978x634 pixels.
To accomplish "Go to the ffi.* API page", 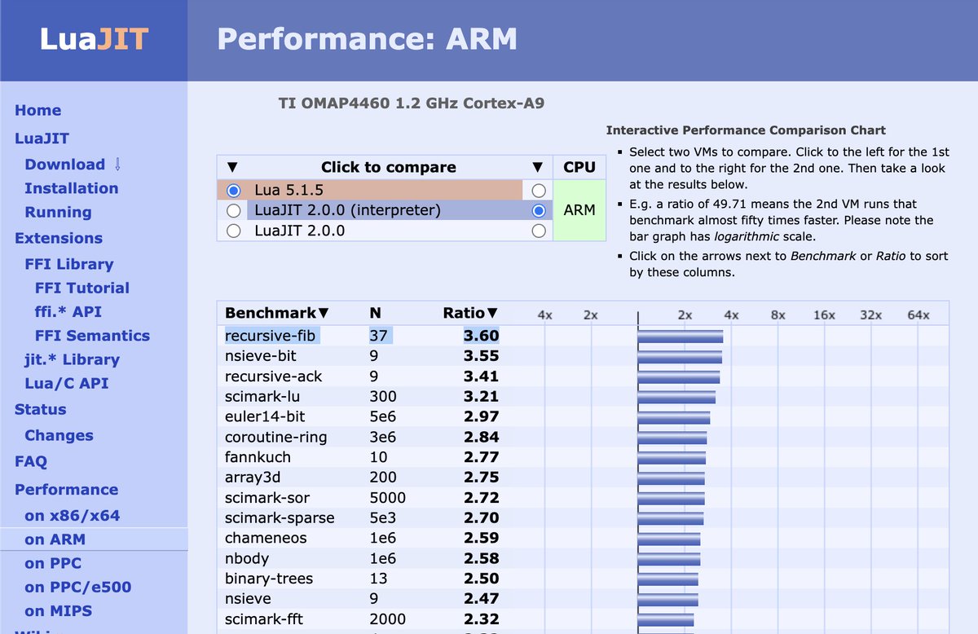I will [x=68, y=311].
